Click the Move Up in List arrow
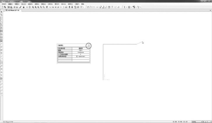The image size is (212, 123). [69, 7]
